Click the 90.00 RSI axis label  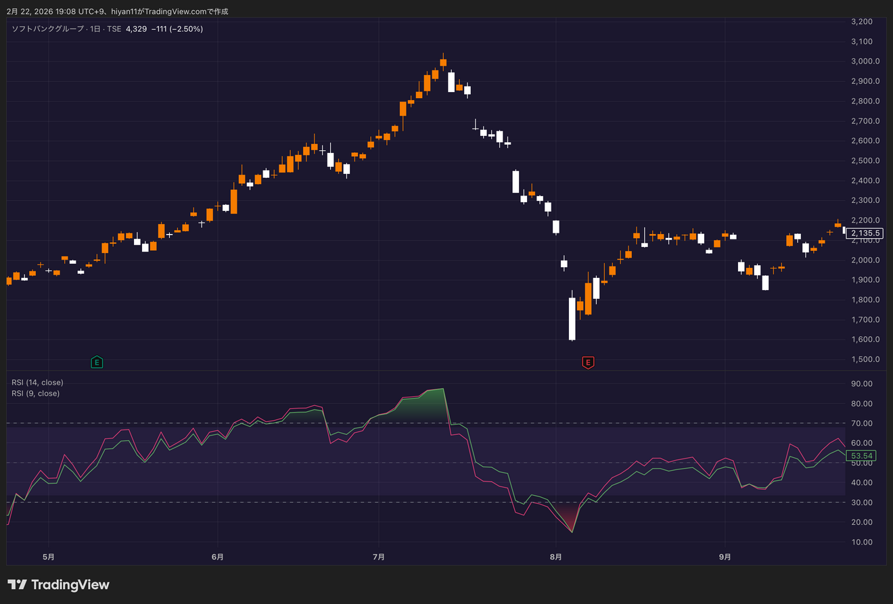(x=862, y=384)
